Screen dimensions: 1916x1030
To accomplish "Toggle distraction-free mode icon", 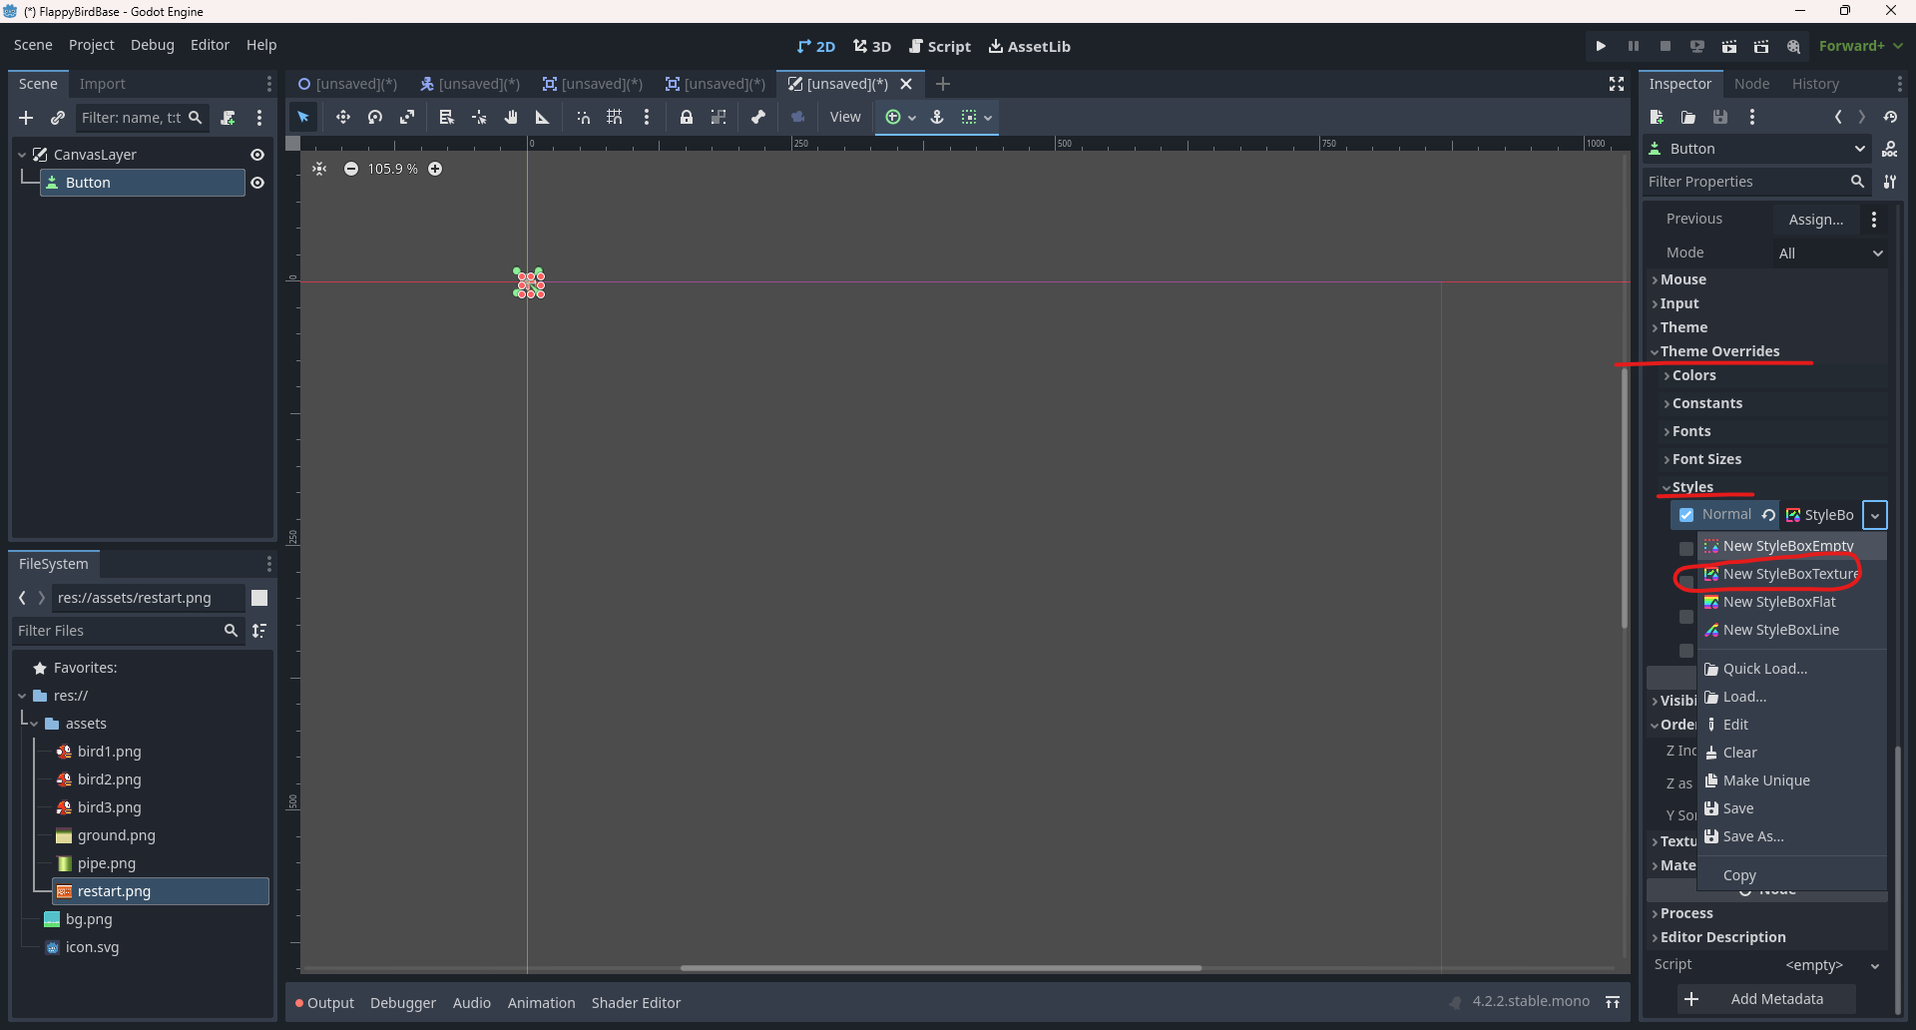I will pos(1617,84).
